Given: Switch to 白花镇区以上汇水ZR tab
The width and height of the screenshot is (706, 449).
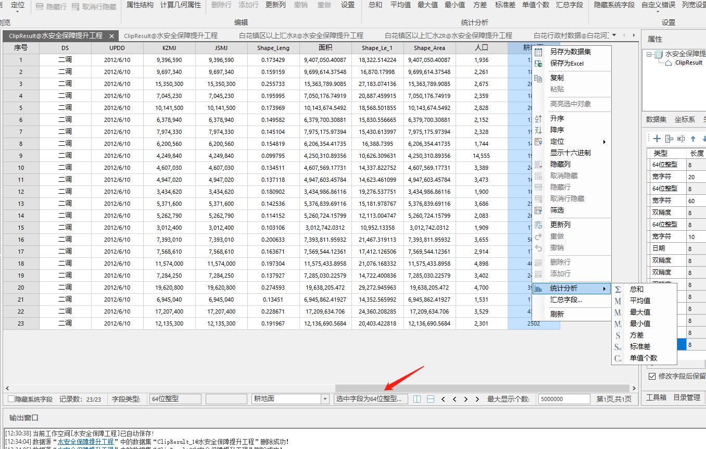Looking at the screenshot, I should click(448, 35).
